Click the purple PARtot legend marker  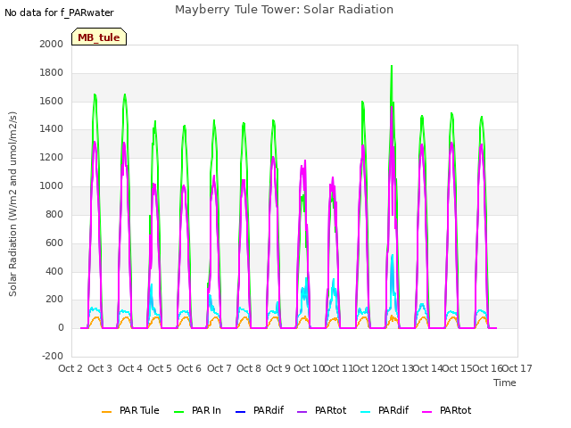coord(302,412)
